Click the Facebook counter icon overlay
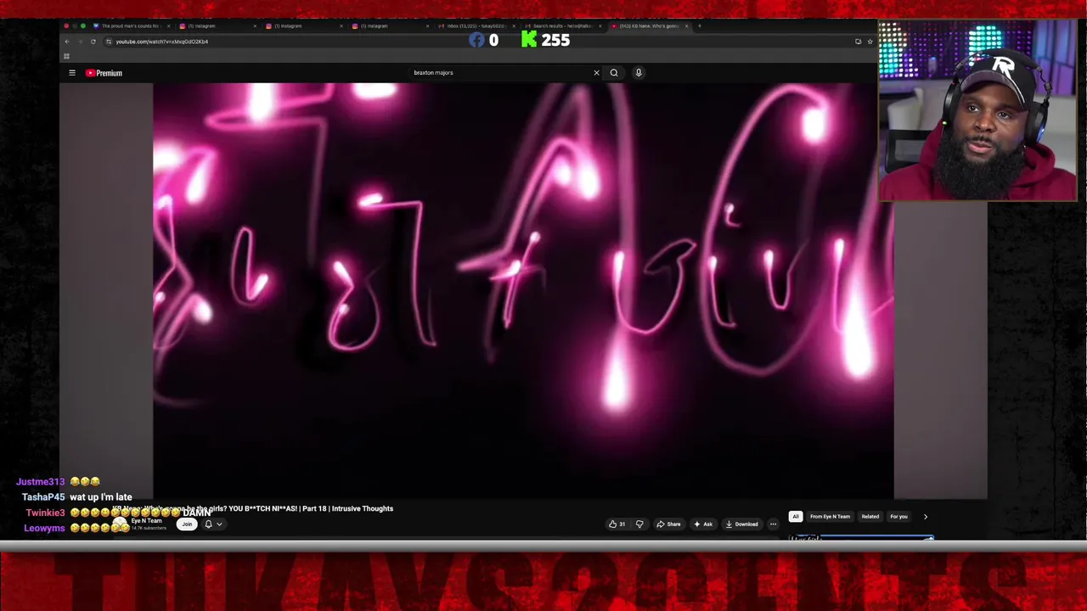 pyautogui.click(x=476, y=40)
